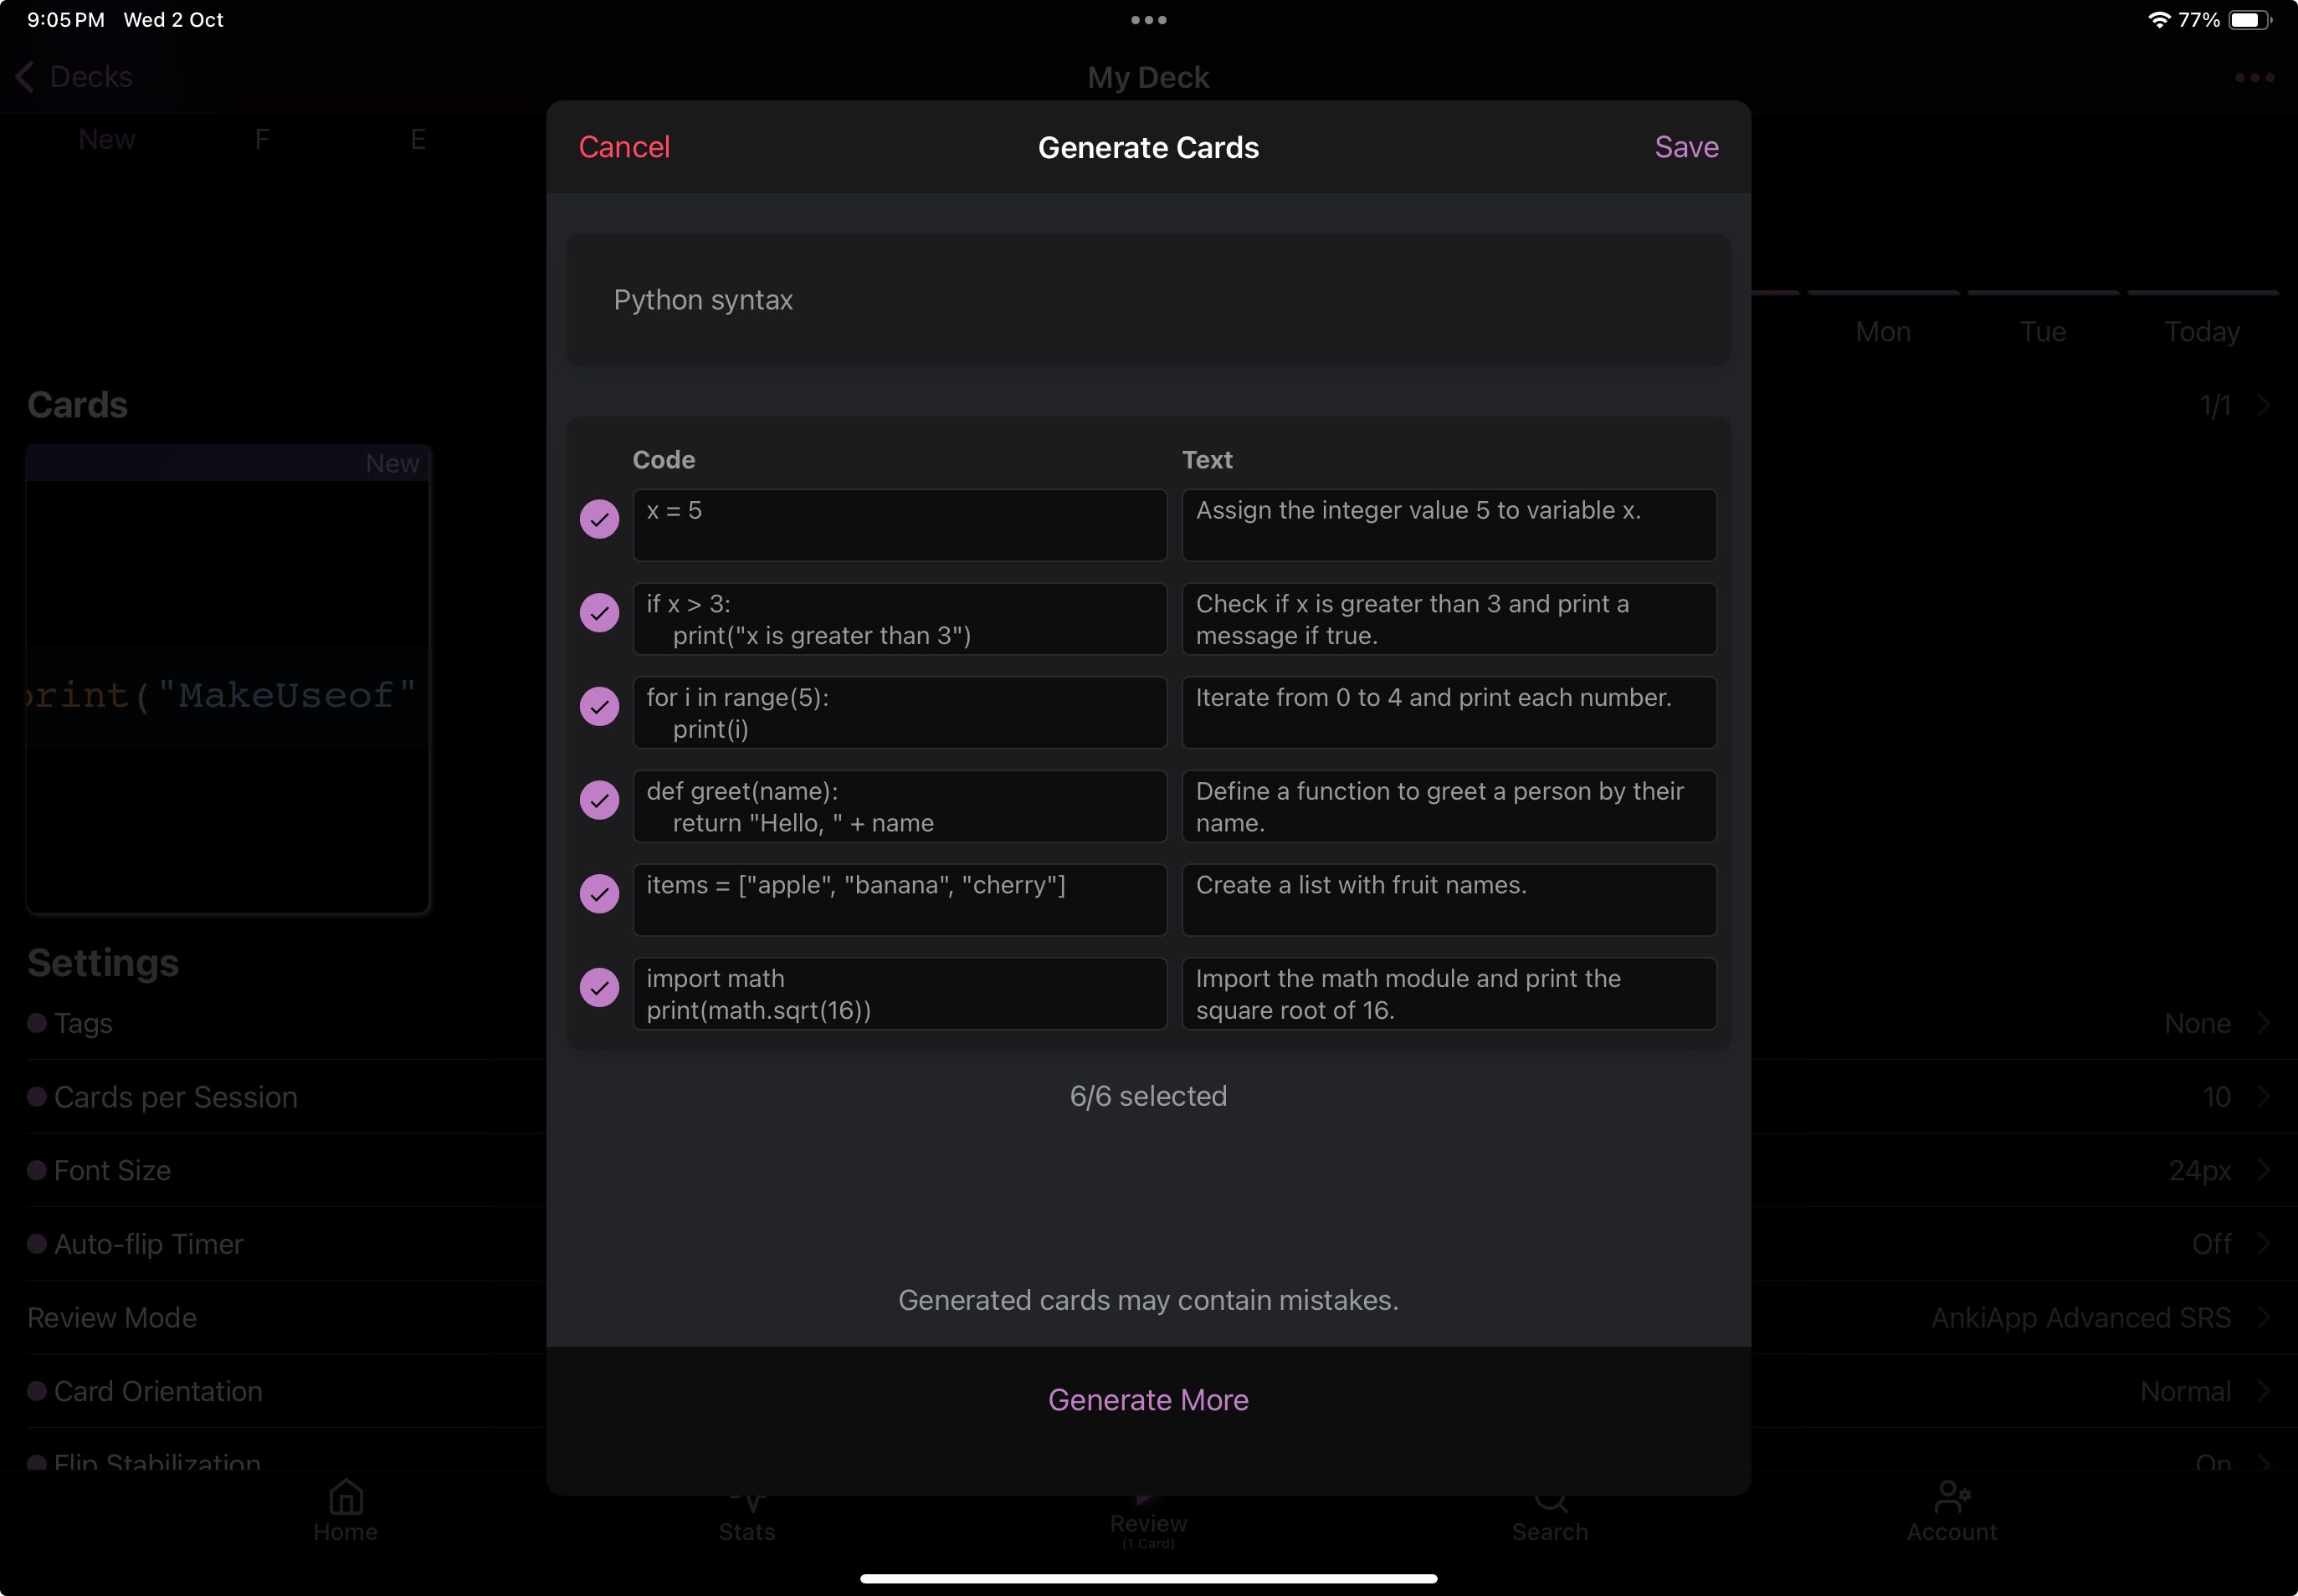Image resolution: width=2298 pixels, height=1596 pixels.
Task: Open the Settings section in sidebar
Action: tap(103, 962)
